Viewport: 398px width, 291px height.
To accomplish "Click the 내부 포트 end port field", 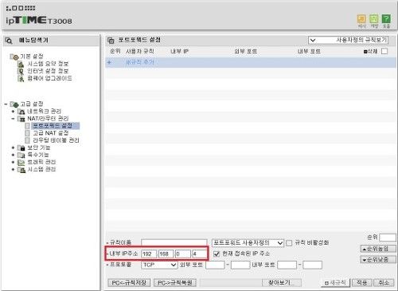I will [x=312, y=265].
